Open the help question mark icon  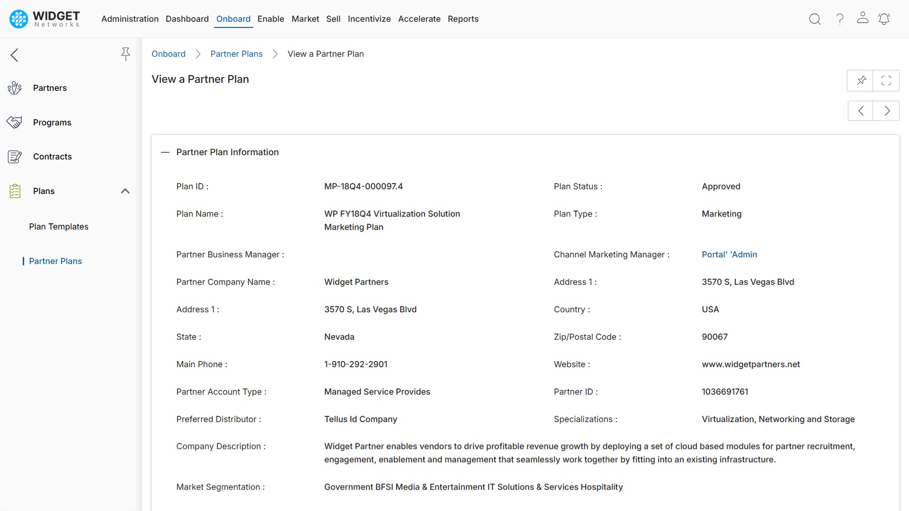click(x=839, y=19)
